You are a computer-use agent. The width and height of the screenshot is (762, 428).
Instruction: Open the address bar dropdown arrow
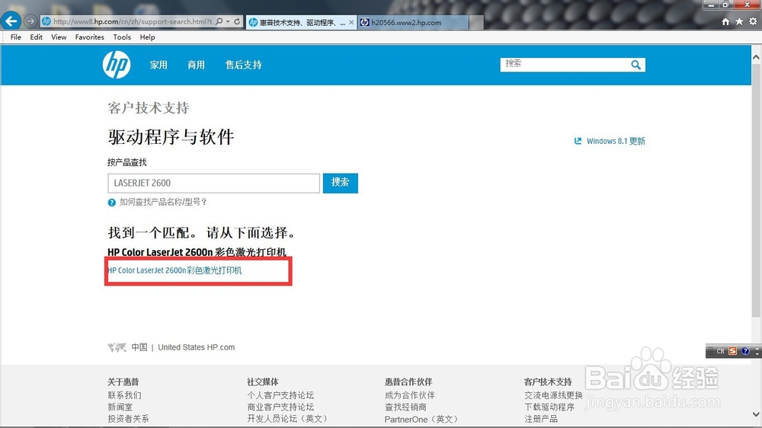pyautogui.click(x=228, y=21)
